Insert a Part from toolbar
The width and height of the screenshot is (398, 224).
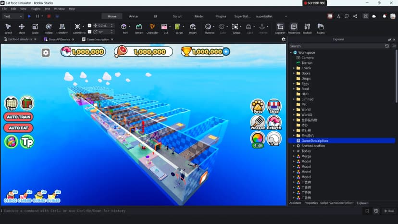pos(124,27)
